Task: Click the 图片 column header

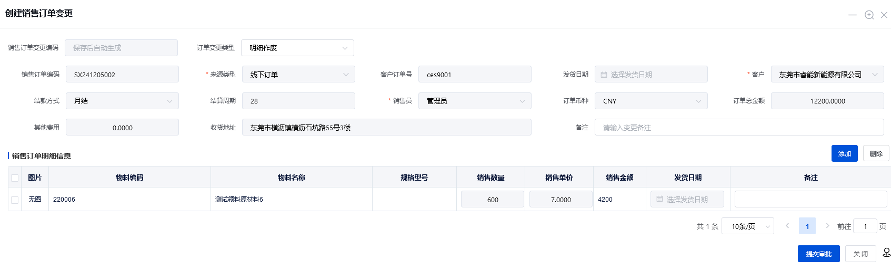Action: pos(35,178)
